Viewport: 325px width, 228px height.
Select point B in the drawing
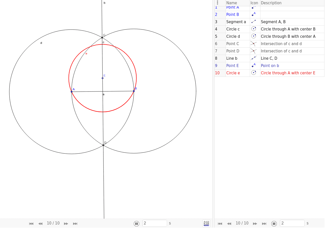[x=134, y=91]
